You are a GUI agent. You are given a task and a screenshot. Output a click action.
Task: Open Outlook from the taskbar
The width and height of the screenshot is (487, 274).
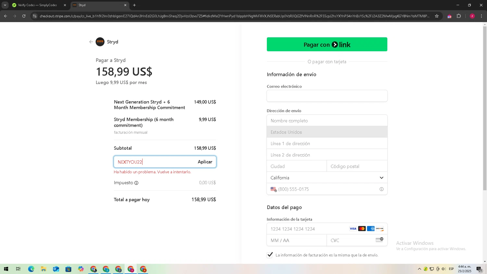[56, 269]
